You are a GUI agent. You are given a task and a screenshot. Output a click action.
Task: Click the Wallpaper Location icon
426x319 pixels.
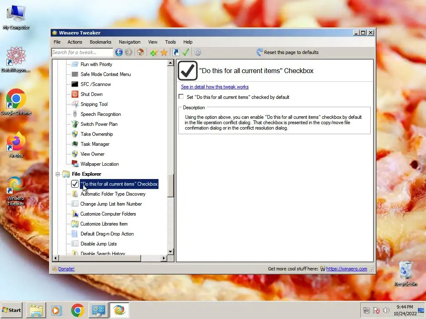point(75,164)
